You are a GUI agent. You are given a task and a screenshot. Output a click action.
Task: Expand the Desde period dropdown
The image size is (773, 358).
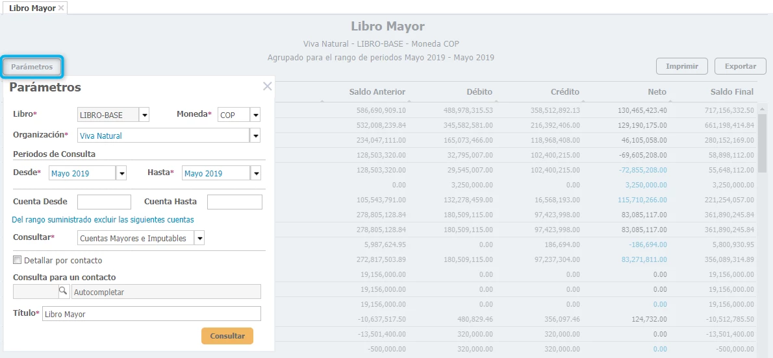point(121,173)
